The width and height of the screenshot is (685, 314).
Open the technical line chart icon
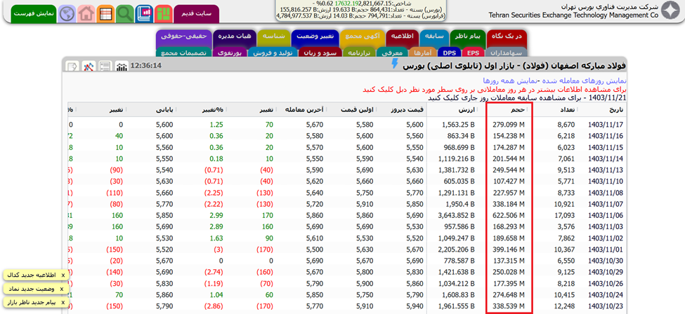(89, 67)
